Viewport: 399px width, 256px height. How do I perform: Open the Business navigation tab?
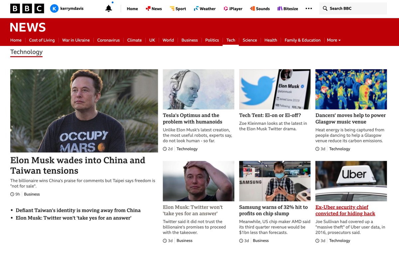coord(190,40)
